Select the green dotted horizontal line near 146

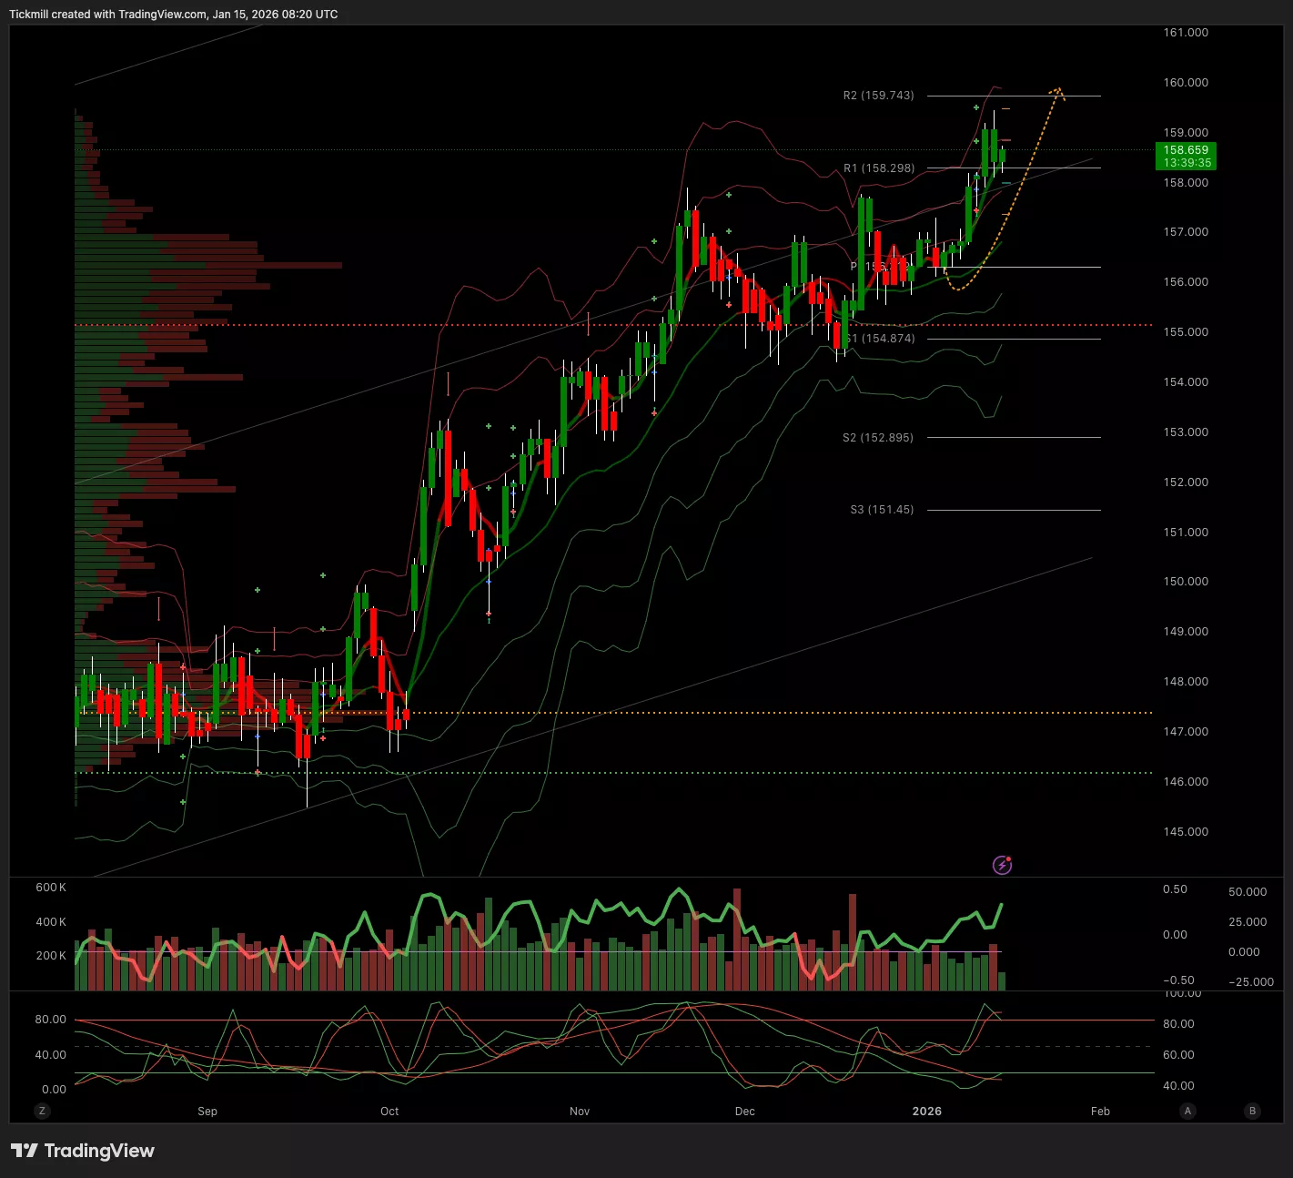637,773
